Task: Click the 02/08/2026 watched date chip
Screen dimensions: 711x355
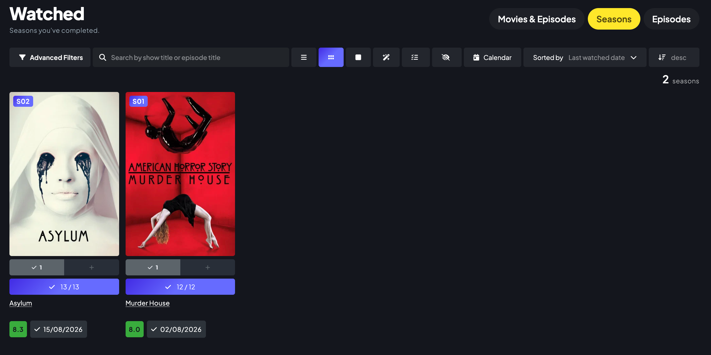Action: (x=176, y=329)
